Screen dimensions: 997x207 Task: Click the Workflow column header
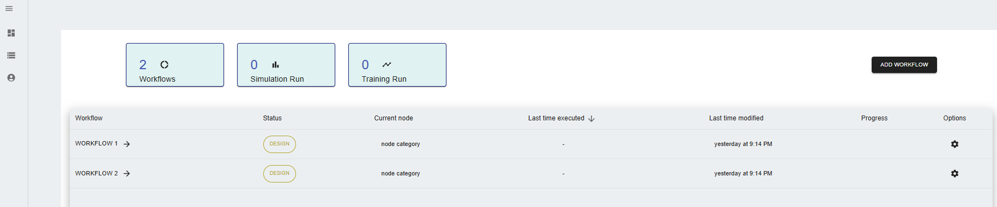(x=89, y=118)
